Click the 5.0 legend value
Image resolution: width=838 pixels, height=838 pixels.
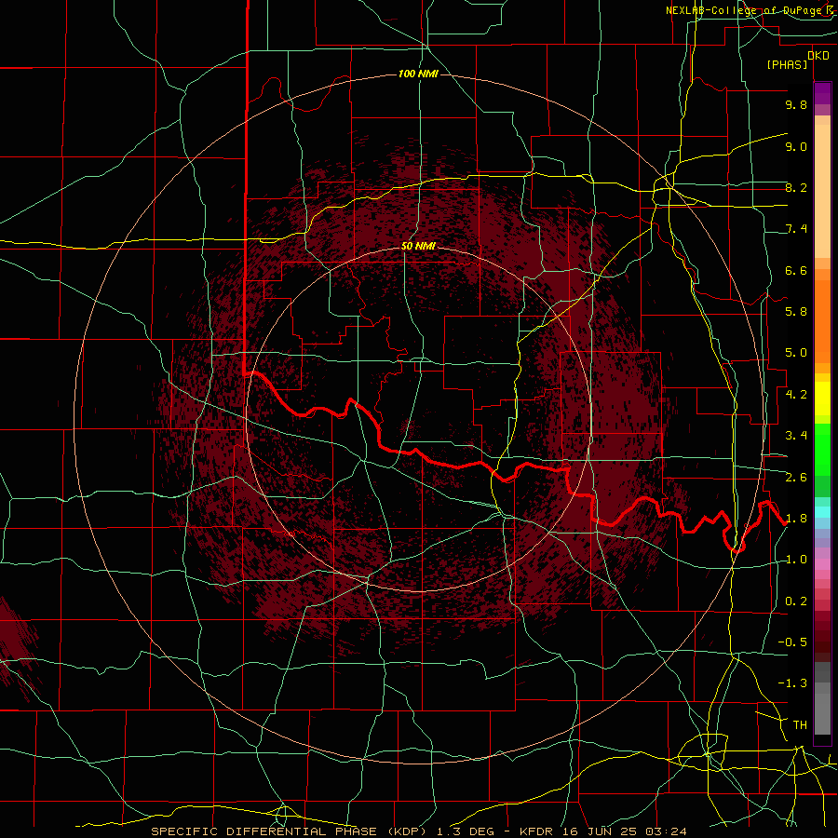tap(796, 353)
